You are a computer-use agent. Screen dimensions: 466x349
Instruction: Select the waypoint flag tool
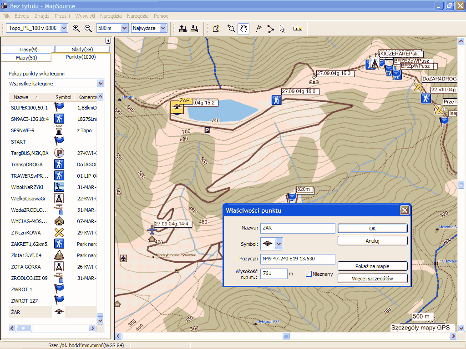259,29
